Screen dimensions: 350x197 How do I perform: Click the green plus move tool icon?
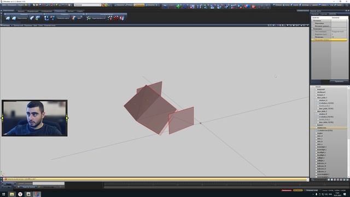point(178,6)
